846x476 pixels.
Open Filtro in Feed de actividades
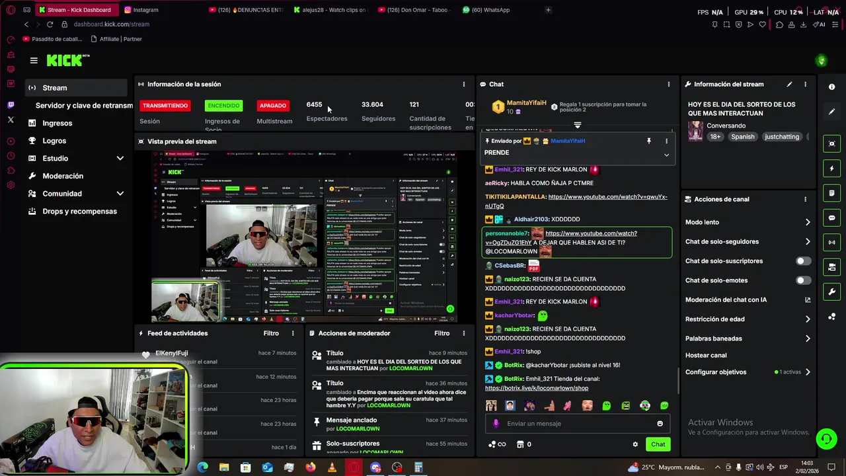[x=271, y=333]
